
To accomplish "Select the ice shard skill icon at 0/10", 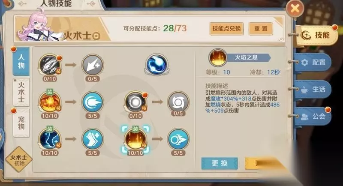I will pos(50,65).
